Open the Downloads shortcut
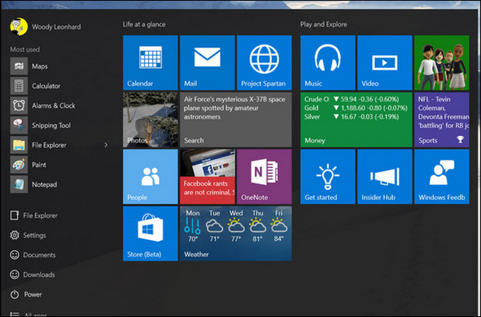 click(33, 274)
